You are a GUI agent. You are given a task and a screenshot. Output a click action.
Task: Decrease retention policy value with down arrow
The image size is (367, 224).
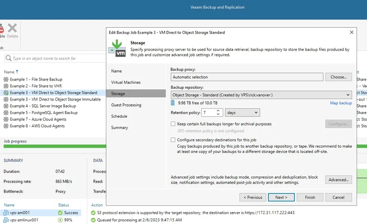[x=218, y=115]
